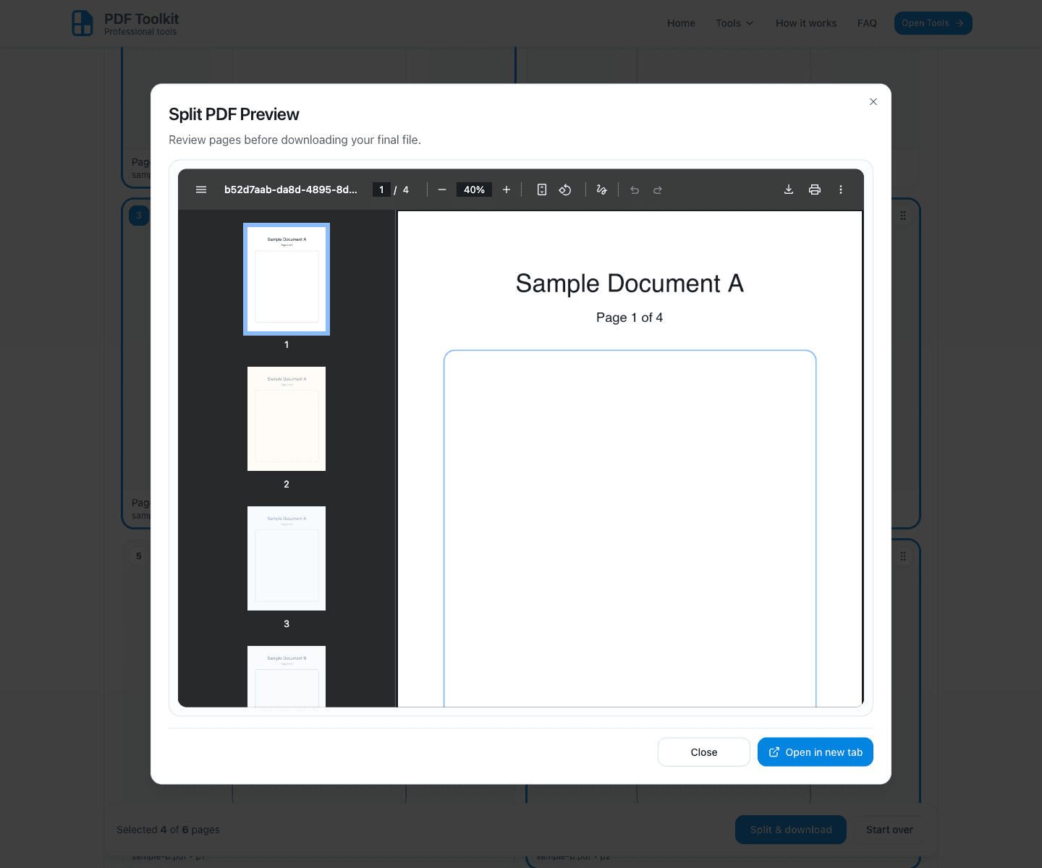
Task: Open the Tools dropdown in the navbar
Action: (734, 23)
